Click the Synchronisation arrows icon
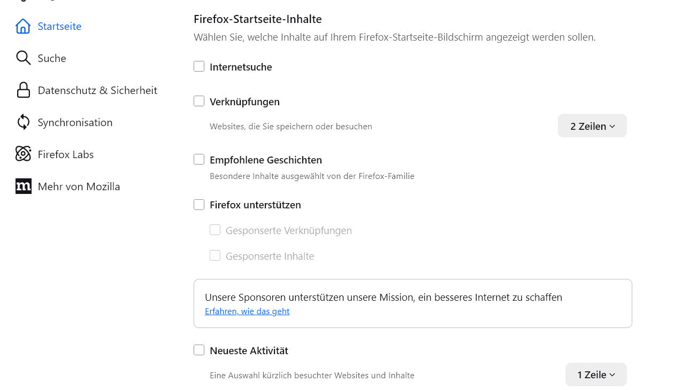Screen dimensions: 674x390 (x=23, y=122)
